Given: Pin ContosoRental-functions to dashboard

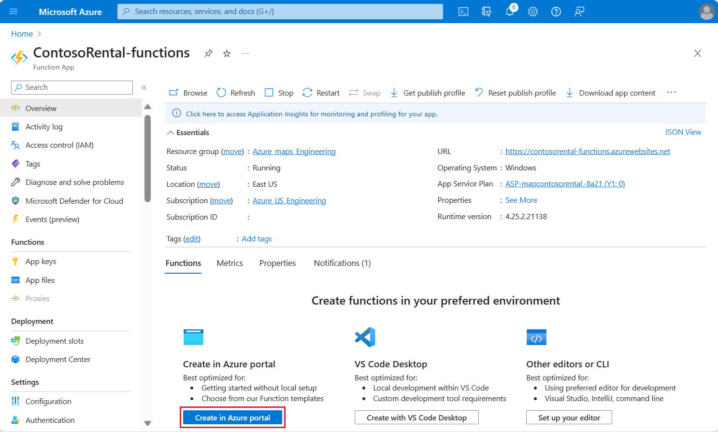Looking at the screenshot, I should [x=208, y=53].
